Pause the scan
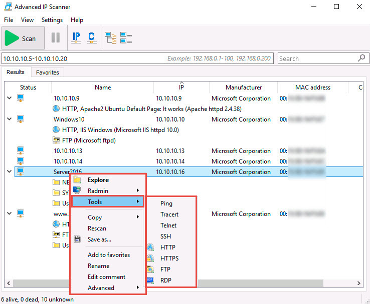370x304 pixels. [56, 37]
